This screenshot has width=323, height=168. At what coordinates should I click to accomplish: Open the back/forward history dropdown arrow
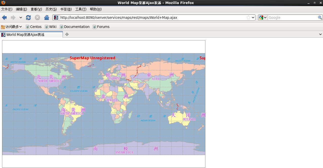pos(21,18)
